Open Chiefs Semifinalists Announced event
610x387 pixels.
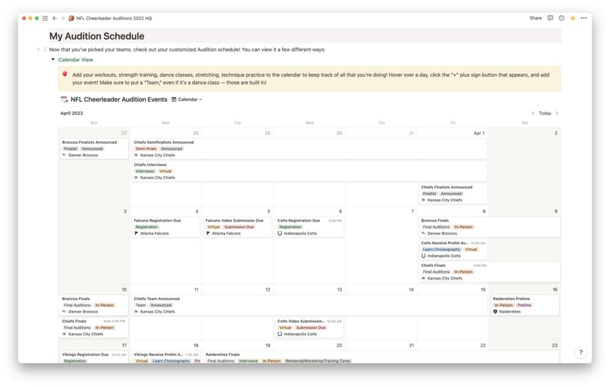click(310, 149)
